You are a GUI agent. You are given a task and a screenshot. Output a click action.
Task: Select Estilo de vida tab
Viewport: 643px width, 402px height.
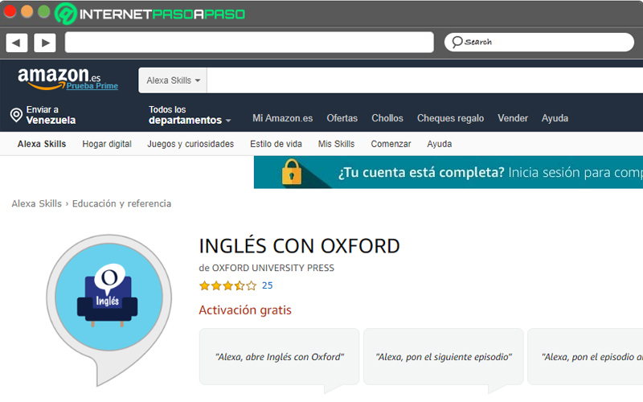(276, 144)
